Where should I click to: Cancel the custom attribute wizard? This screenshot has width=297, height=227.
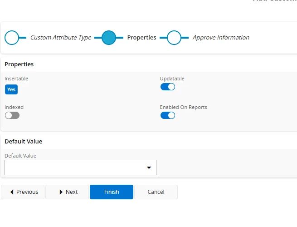tap(156, 192)
